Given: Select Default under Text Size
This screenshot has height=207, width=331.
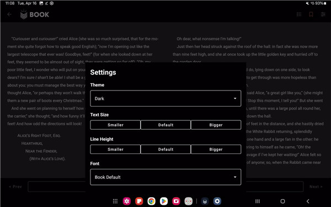Looking at the screenshot, I should click(x=165, y=125).
